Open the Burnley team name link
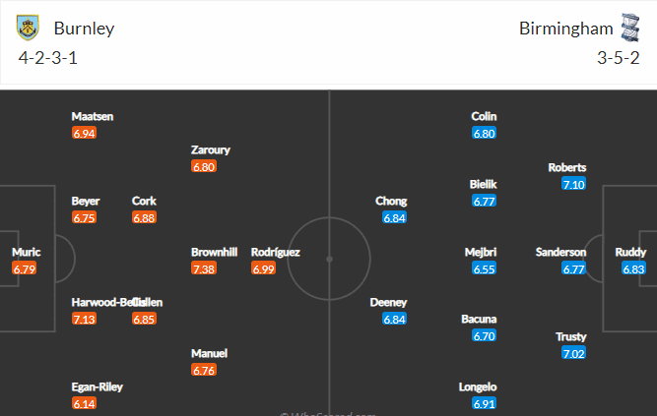Image resolution: width=657 pixels, height=416 pixels. [84, 29]
